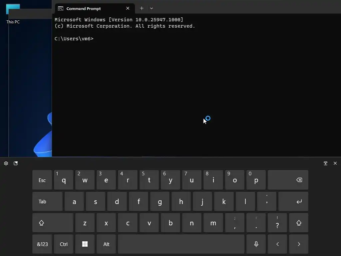Tap the r key
Screen dimensions: 341x256
(128, 180)
